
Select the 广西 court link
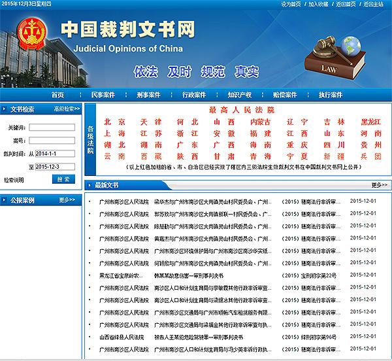(224, 145)
